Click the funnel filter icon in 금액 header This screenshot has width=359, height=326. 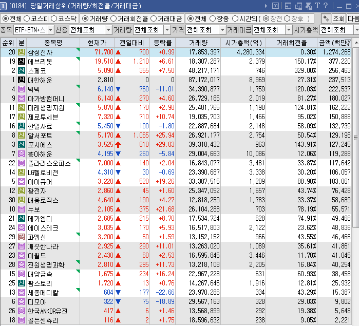[x=348, y=42]
